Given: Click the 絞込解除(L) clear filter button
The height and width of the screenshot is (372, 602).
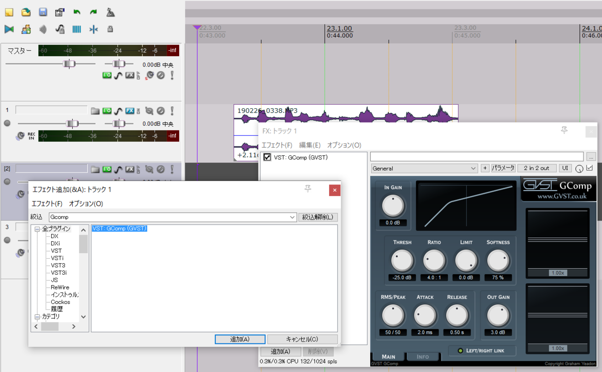Looking at the screenshot, I should [x=318, y=217].
